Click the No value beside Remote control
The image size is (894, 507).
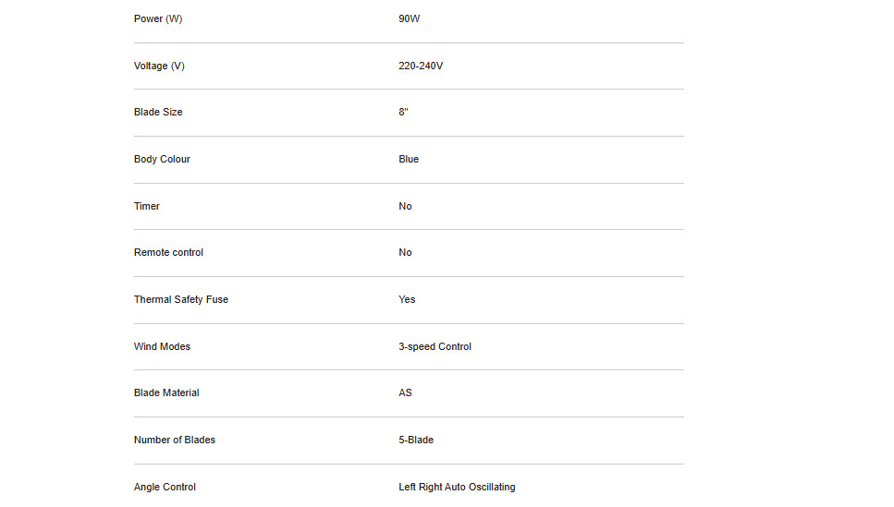click(405, 252)
